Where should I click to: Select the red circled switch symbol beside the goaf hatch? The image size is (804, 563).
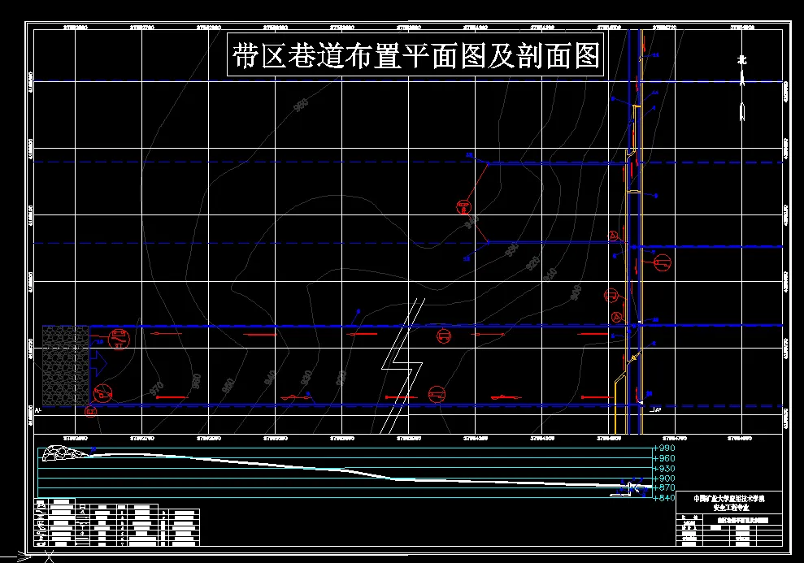coord(119,339)
